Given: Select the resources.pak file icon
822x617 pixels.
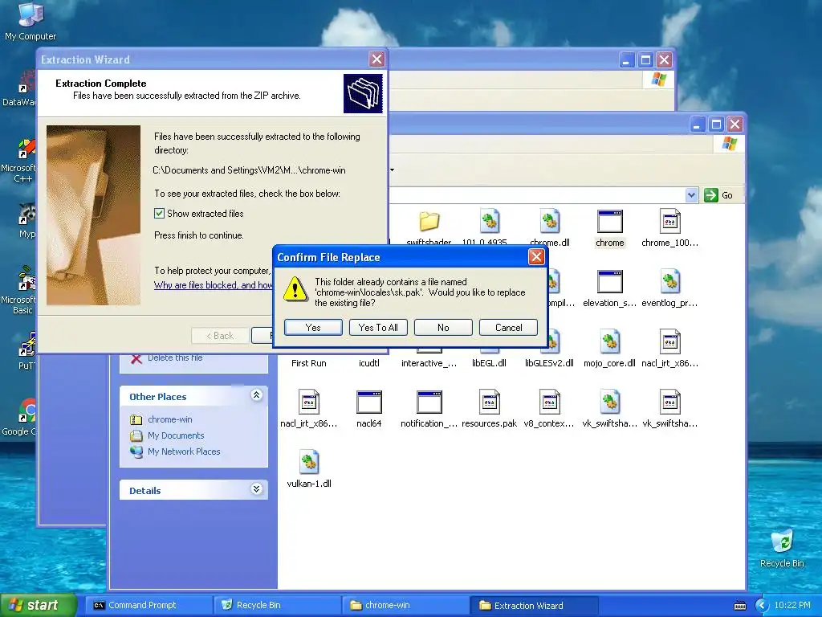Looking at the screenshot, I should 489,402.
